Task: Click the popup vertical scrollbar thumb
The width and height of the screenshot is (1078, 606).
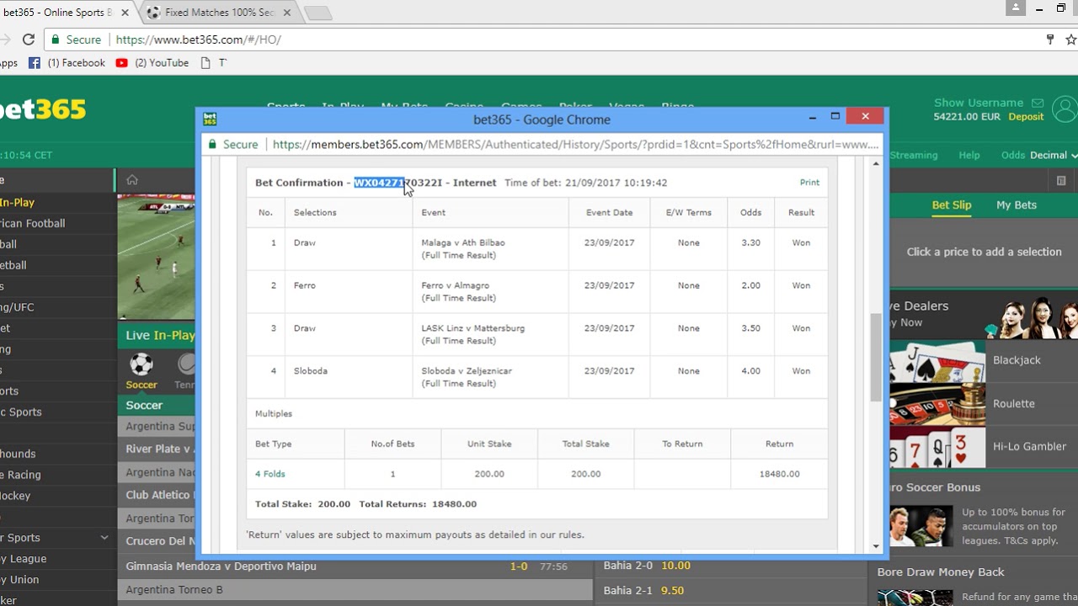Action: (x=876, y=357)
